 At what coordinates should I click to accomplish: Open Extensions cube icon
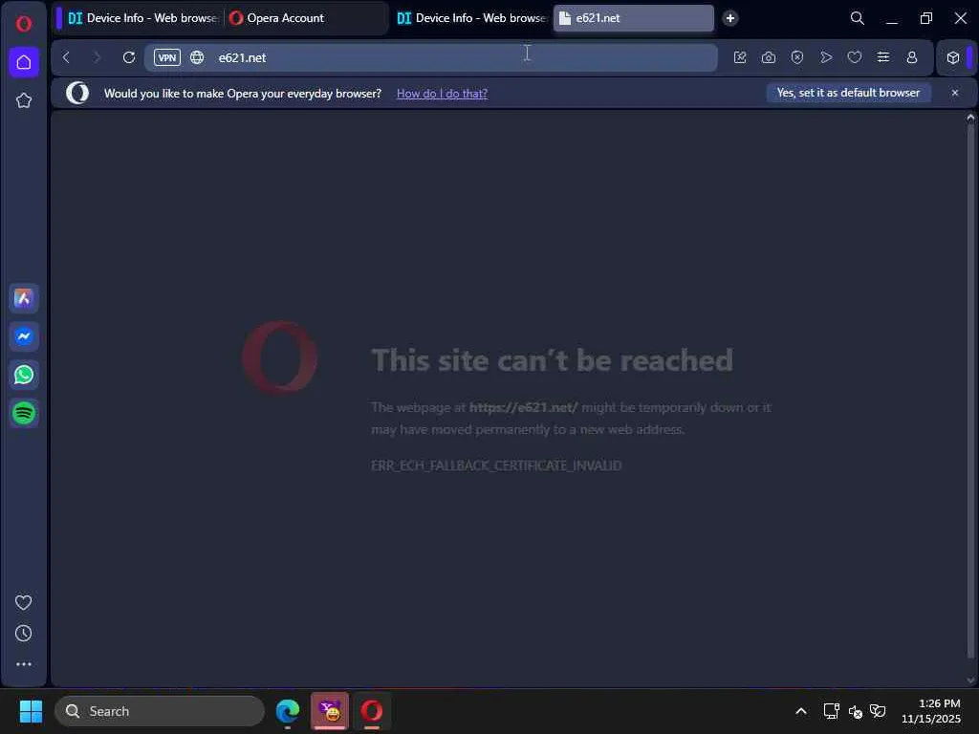point(953,57)
